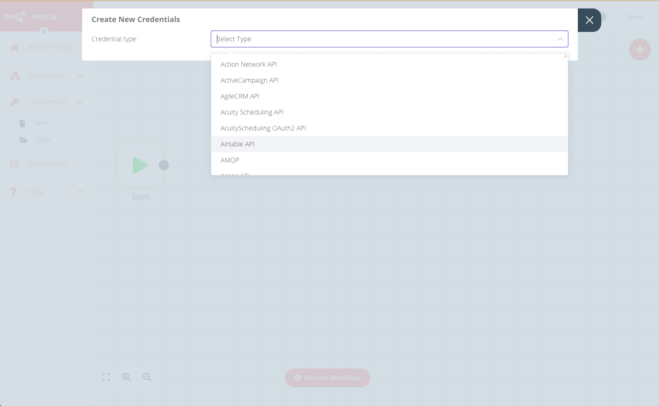This screenshot has width=659, height=406.
Task: Click the orange plus node button
Action: click(640, 49)
